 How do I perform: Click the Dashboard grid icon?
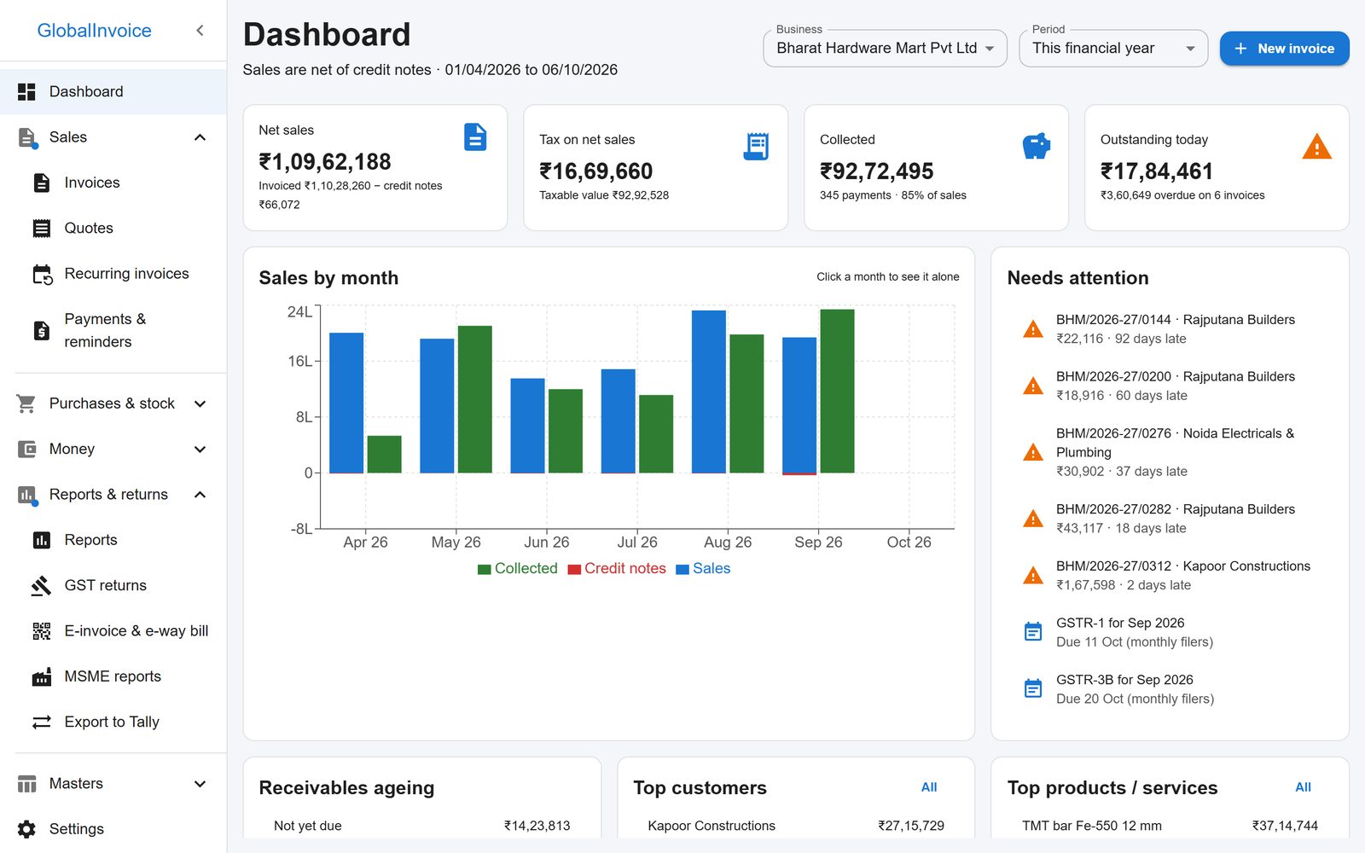point(27,91)
